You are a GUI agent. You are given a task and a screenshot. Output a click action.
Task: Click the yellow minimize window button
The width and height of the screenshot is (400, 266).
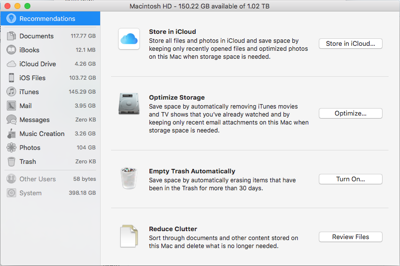pyautogui.click(x=17, y=6)
